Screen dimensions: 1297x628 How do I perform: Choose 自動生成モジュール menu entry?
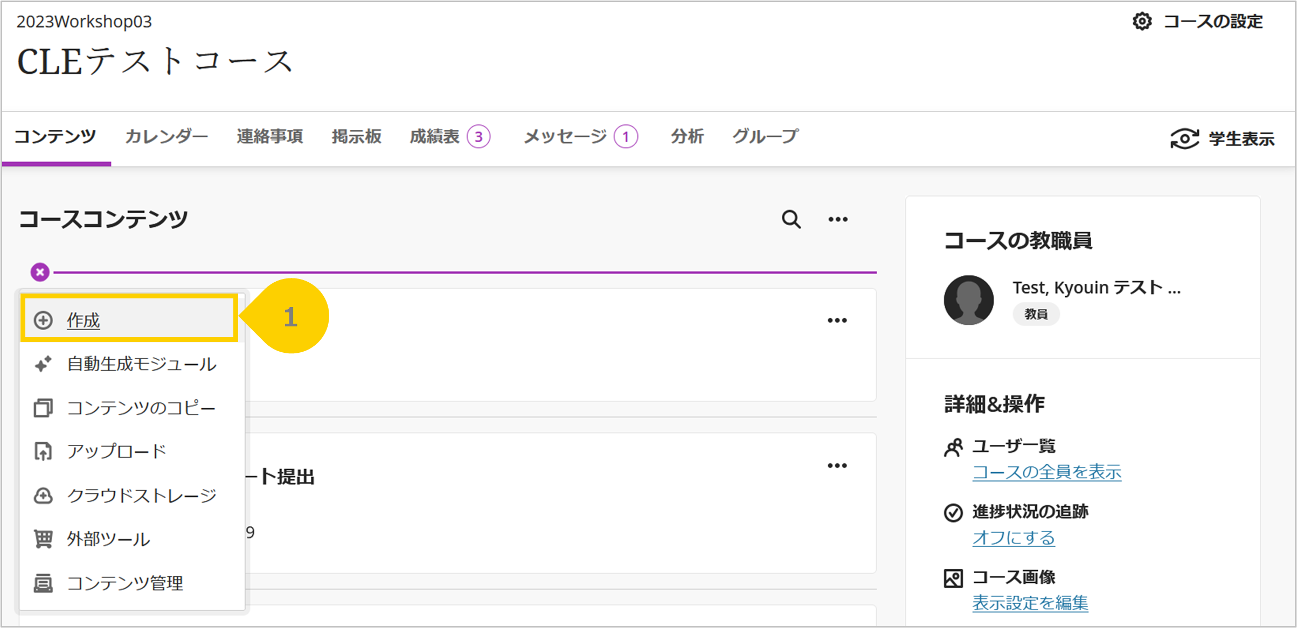click(x=132, y=364)
